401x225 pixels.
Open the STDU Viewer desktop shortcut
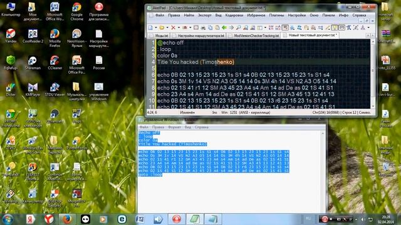click(x=55, y=89)
